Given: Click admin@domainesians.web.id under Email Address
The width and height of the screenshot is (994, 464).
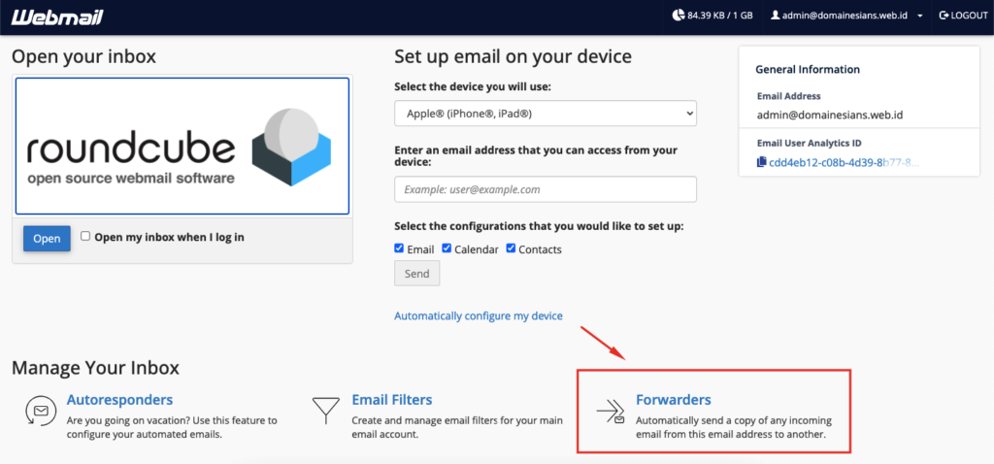Looking at the screenshot, I should tap(830, 116).
